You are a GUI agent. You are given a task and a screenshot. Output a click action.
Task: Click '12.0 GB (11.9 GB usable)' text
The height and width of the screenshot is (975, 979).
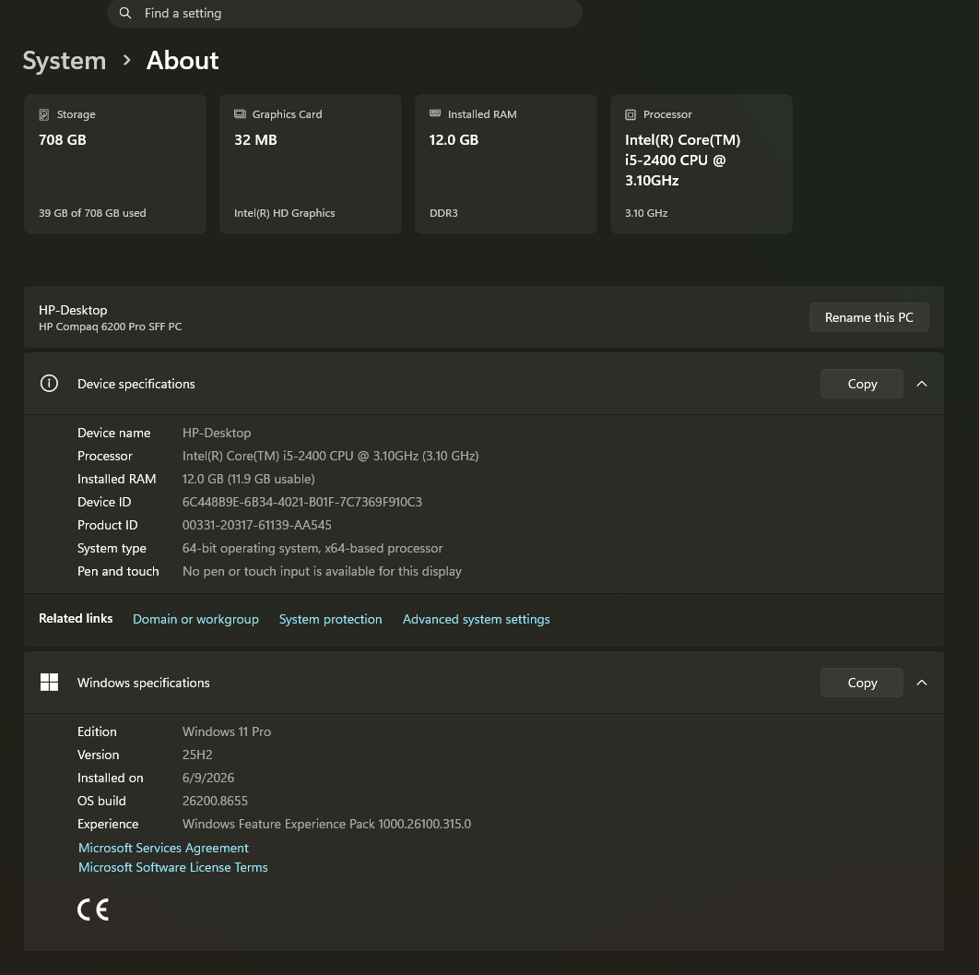pyautogui.click(x=249, y=479)
